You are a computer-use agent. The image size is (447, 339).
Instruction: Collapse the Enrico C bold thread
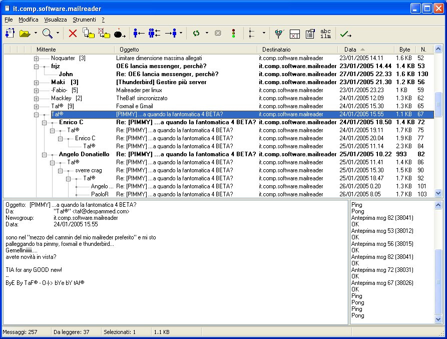pos(44,123)
